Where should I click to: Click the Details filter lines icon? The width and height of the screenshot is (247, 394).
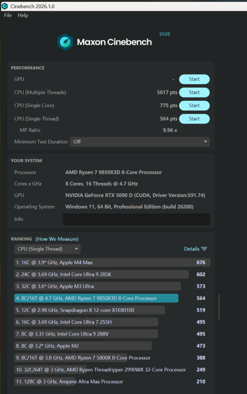click(204, 249)
